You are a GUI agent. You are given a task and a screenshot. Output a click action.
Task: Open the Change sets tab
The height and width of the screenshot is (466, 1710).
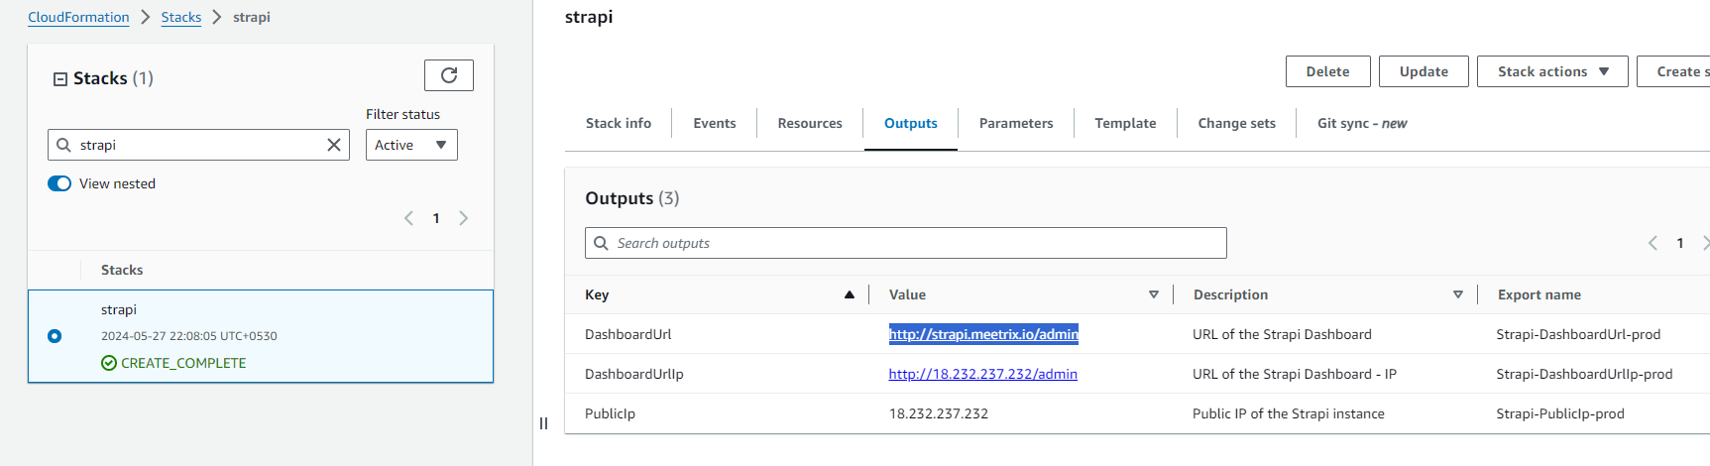click(1237, 123)
